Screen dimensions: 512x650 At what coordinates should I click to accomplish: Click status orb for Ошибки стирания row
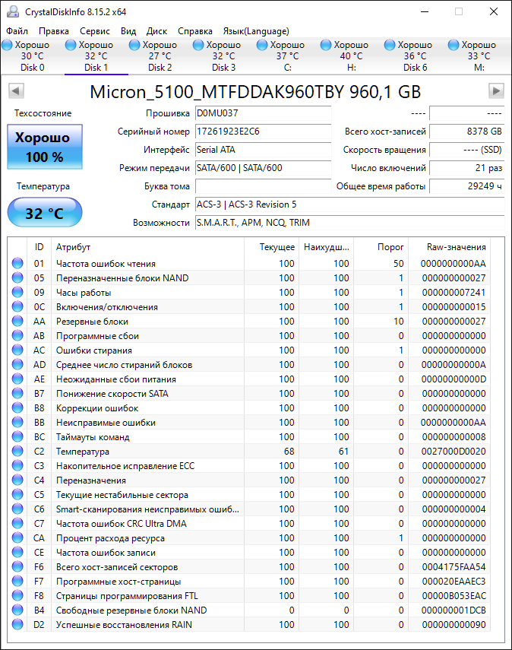17,350
